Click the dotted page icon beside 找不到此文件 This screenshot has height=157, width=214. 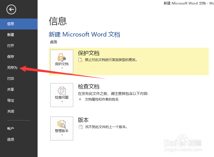pyautogui.click(x=80, y=127)
